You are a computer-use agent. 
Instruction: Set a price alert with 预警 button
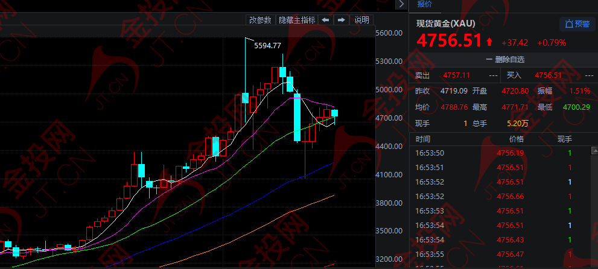coord(577,24)
